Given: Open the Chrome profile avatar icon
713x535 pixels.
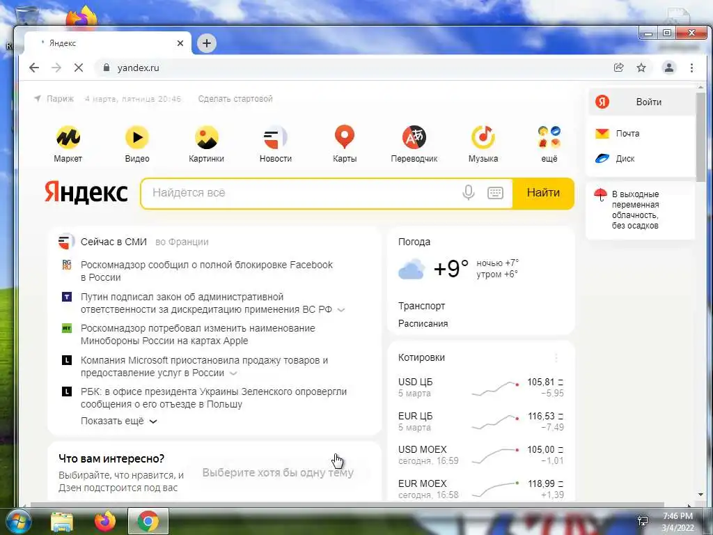Looking at the screenshot, I should 669,68.
